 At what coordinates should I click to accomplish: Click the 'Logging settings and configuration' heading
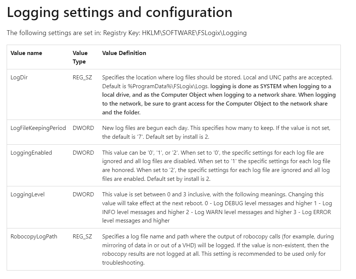coord(119,13)
